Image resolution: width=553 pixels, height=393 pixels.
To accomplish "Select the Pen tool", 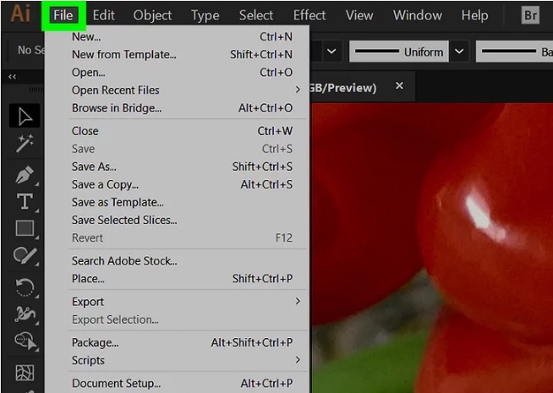I will 25,174.
